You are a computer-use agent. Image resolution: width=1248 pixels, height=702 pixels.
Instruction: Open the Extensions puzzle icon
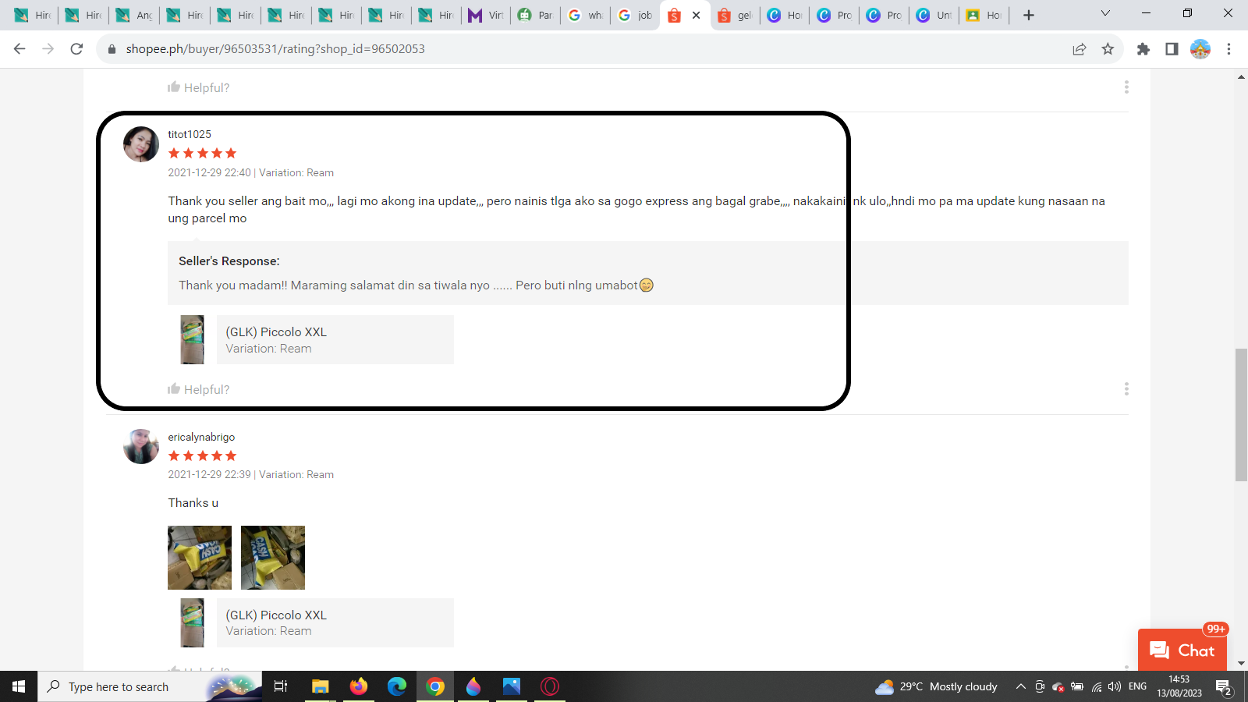1143,49
